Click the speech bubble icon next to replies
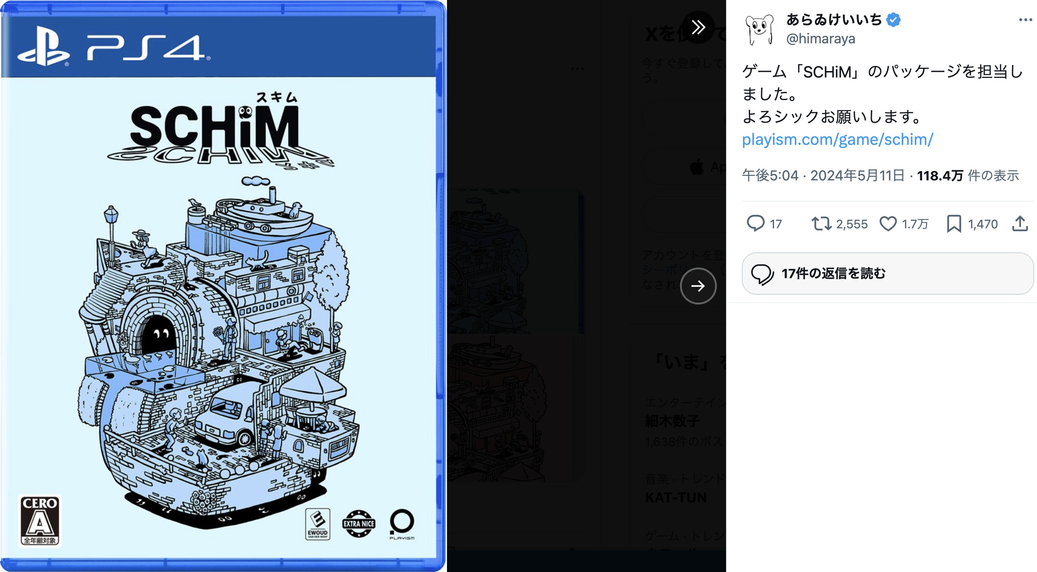Image resolution: width=1037 pixels, height=572 pixels. 755,224
